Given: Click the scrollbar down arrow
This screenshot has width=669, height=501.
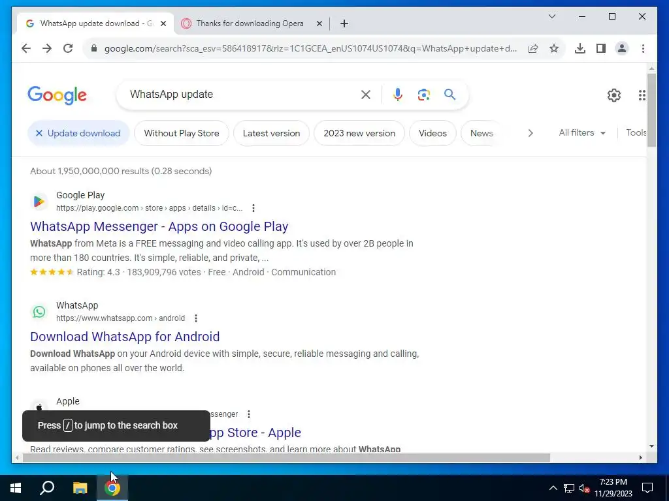Looking at the screenshot, I should [651, 446].
